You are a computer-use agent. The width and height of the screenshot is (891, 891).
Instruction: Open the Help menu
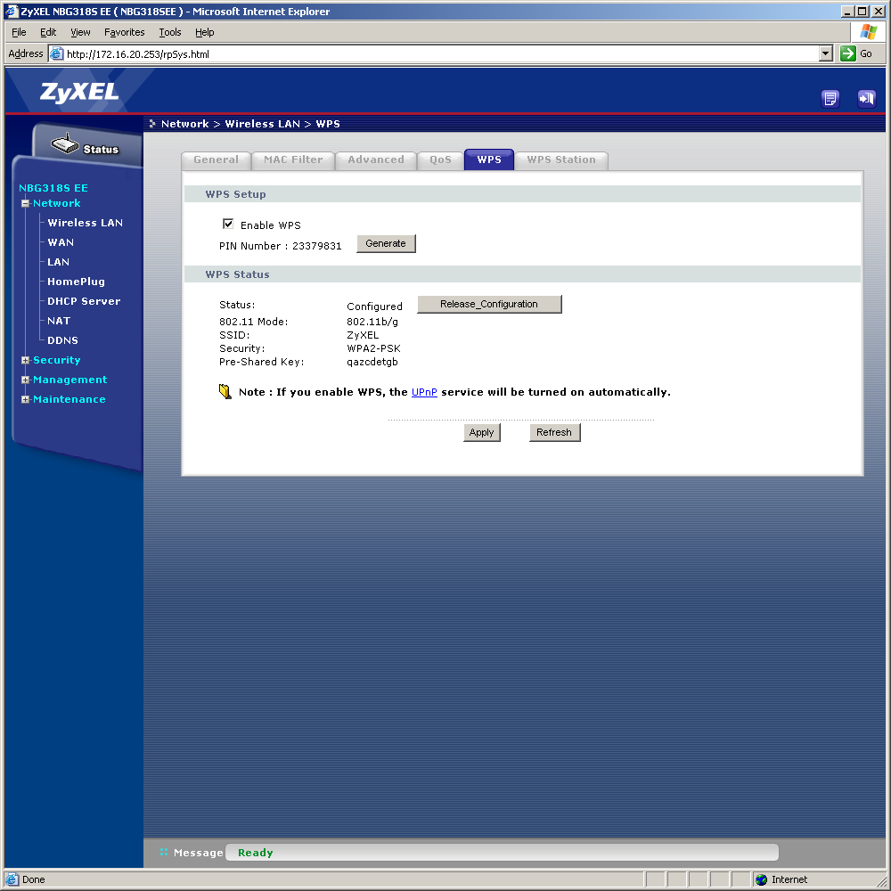click(205, 32)
